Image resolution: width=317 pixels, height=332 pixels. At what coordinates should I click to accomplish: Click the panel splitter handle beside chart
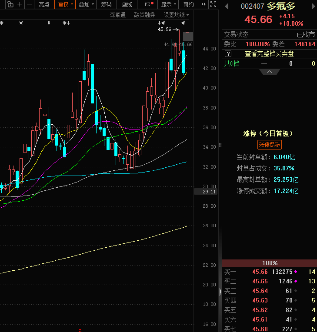[x=220, y=145]
